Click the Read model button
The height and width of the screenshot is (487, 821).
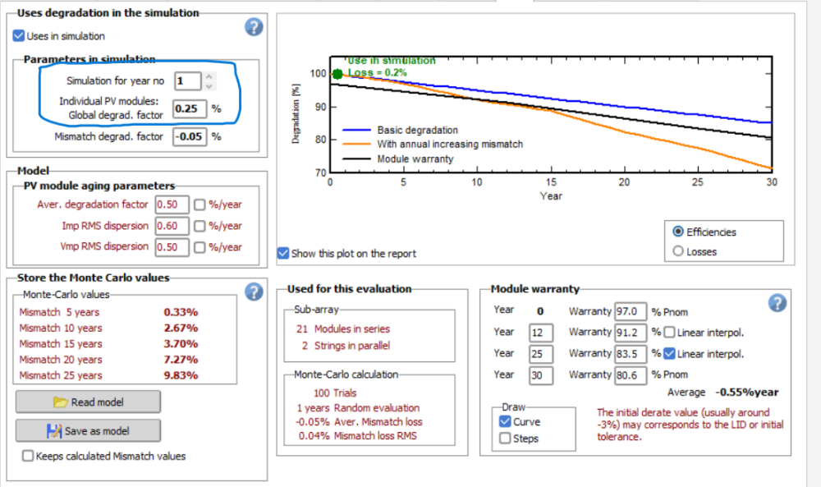(88, 402)
